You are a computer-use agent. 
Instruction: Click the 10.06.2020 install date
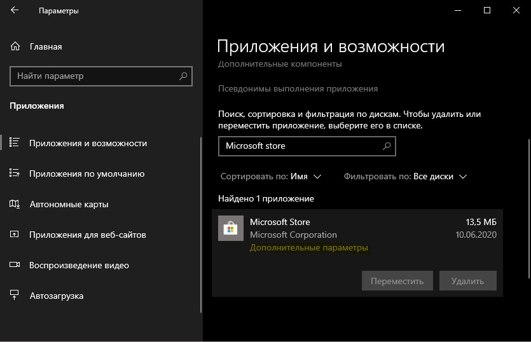point(476,235)
